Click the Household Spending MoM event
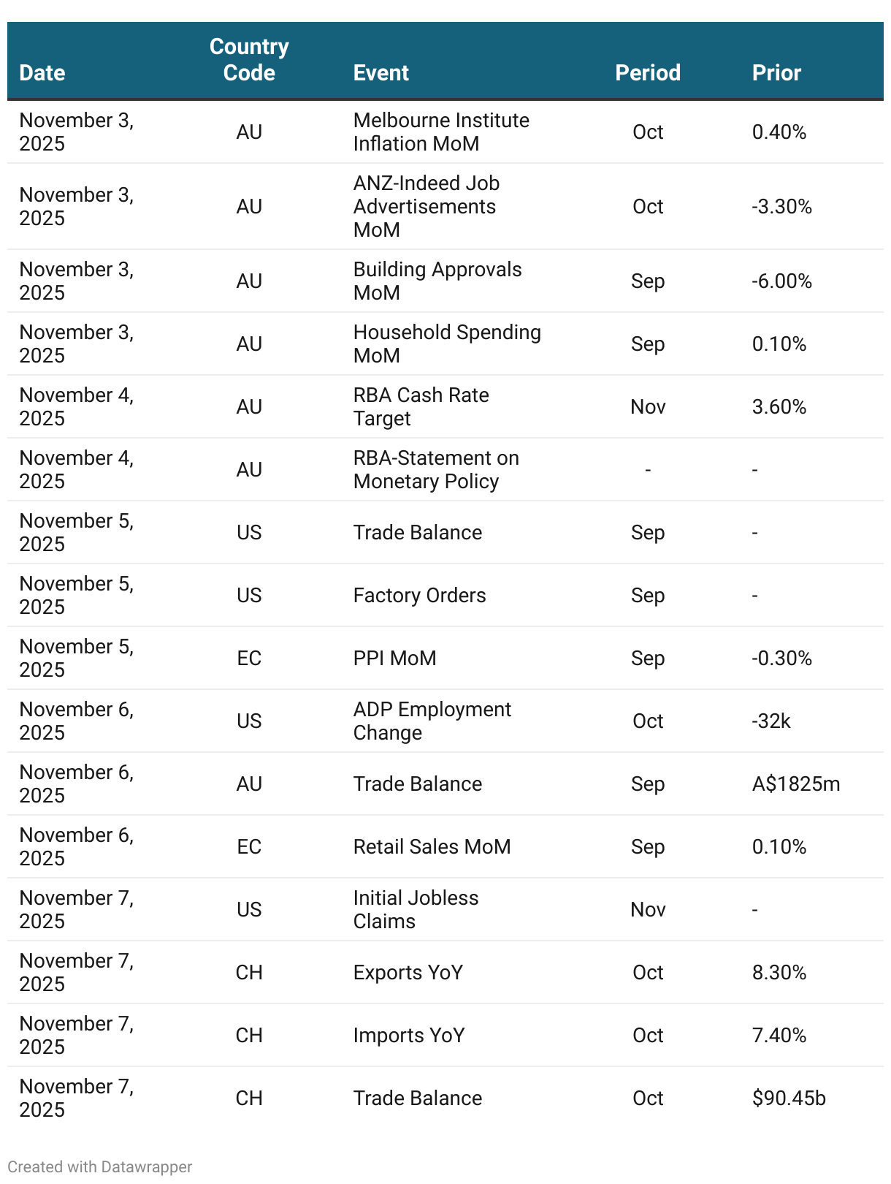The image size is (891, 1184). (x=447, y=344)
